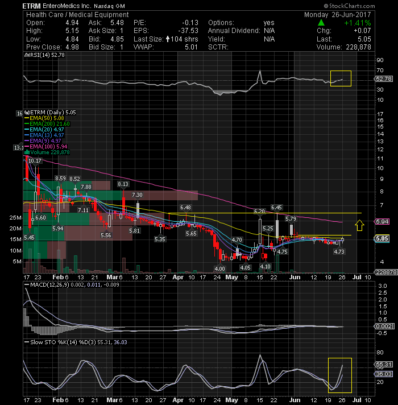The height and width of the screenshot is (405, 398).
Task: Click the 104 shrs last size
Action: tap(184, 39)
